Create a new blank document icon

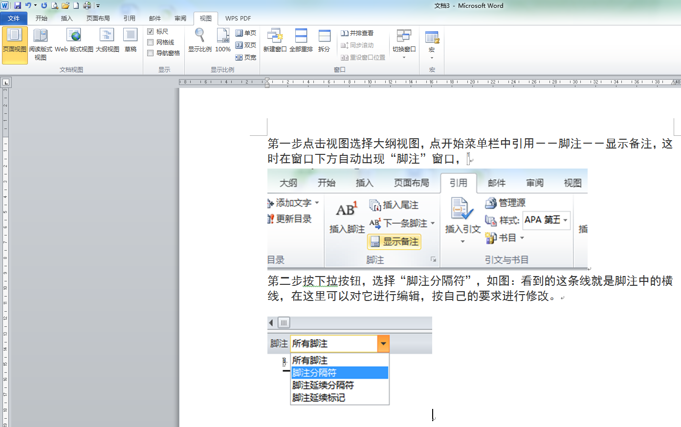(x=76, y=5)
